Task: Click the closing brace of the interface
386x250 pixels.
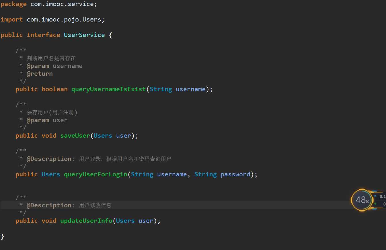Action: (3, 236)
